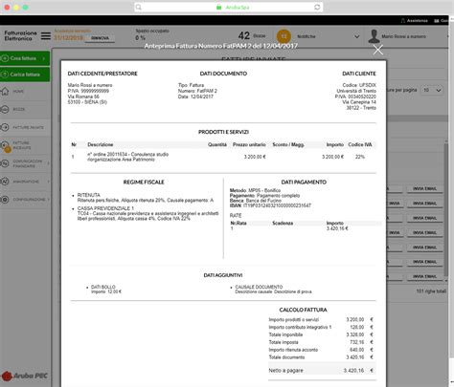Image resolution: width=454 pixels, height=387 pixels.
Task: Click the 'Data: 12/04/2017' line
Action: pos(195,97)
